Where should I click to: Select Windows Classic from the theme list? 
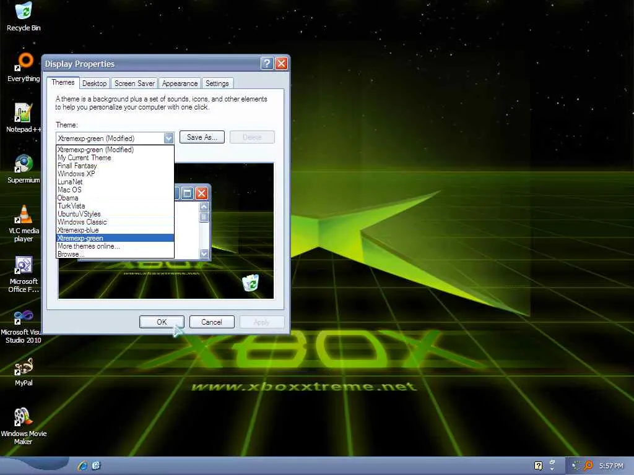(x=115, y=222)
